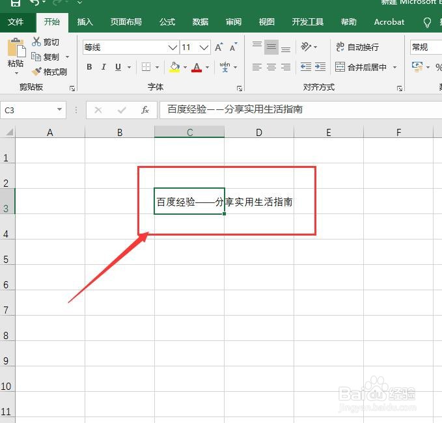
Task: Enable 自动换行 wrap text
Action: pyautogui.click(x=357, y=47)
